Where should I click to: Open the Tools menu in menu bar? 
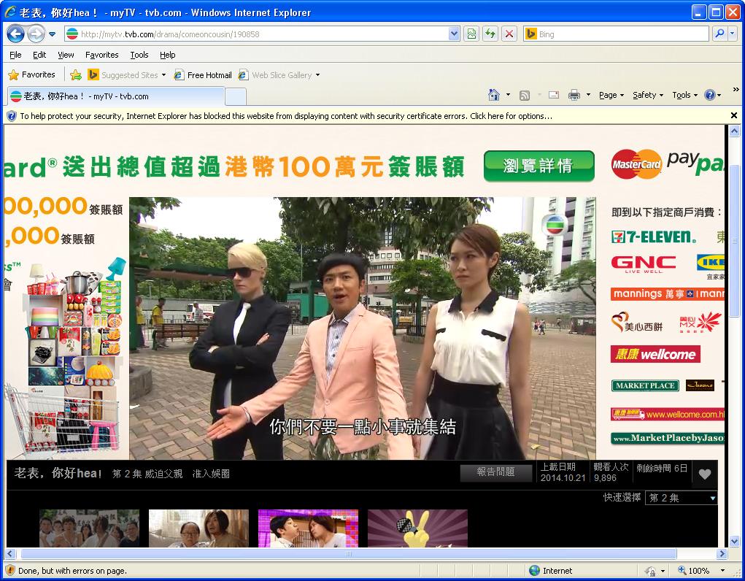coord(139,55)
